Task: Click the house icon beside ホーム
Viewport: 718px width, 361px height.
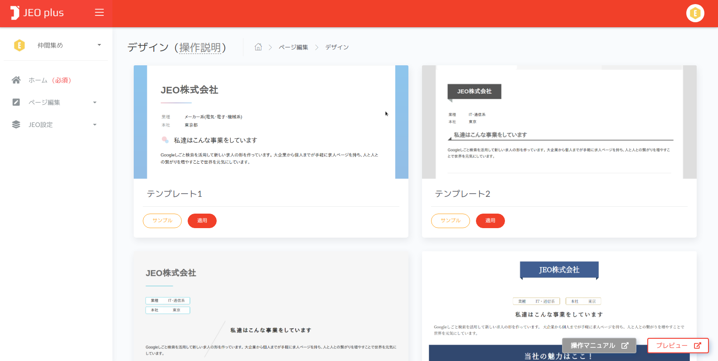Action: pyautogui.click(x=16, y=80)
